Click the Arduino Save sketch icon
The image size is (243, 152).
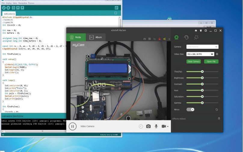(22, 8)
